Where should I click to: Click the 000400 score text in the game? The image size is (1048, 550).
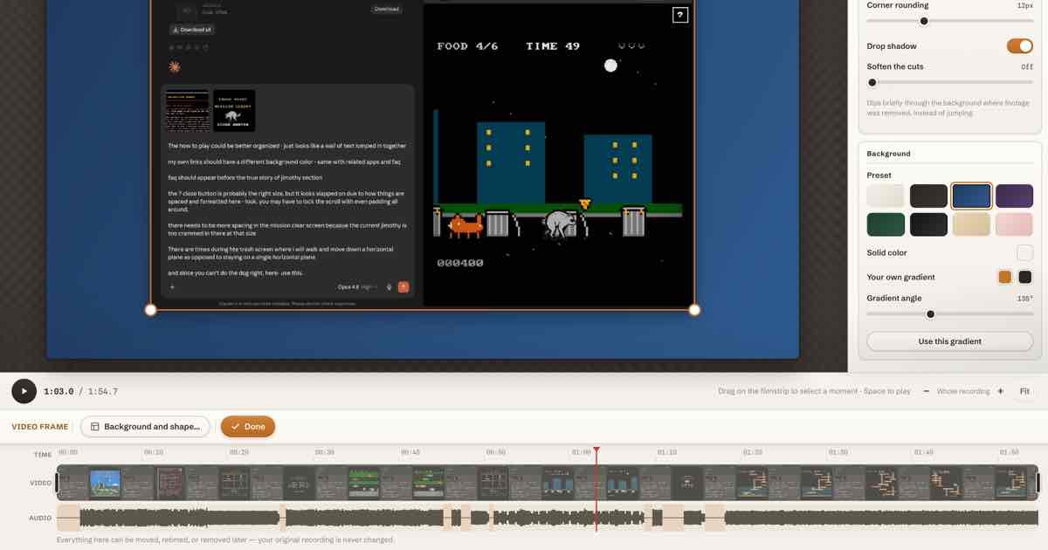point(460,263)
